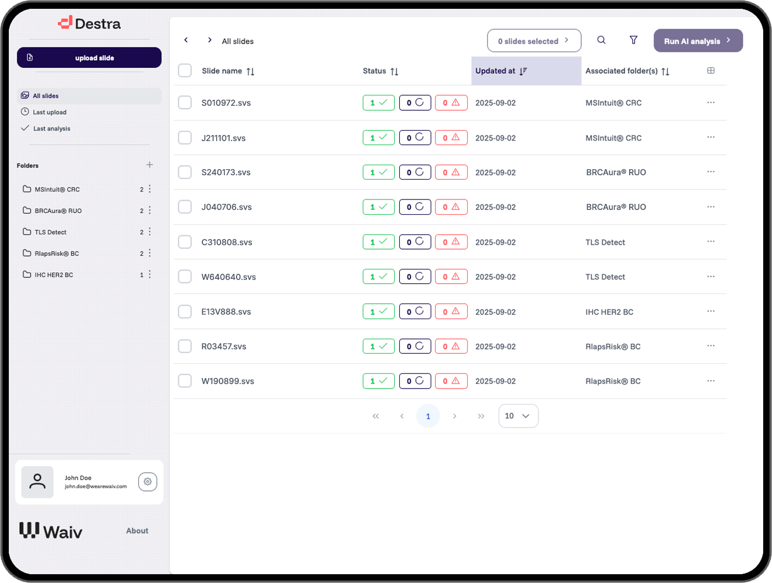The height and width of the screenshot is (583, 772).
Task: Check the checkbox for W190899.svs
Action: [x=185, y=381]
